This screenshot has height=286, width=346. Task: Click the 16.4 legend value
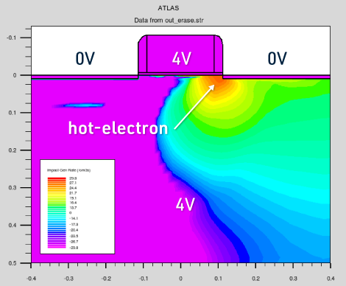73,203
